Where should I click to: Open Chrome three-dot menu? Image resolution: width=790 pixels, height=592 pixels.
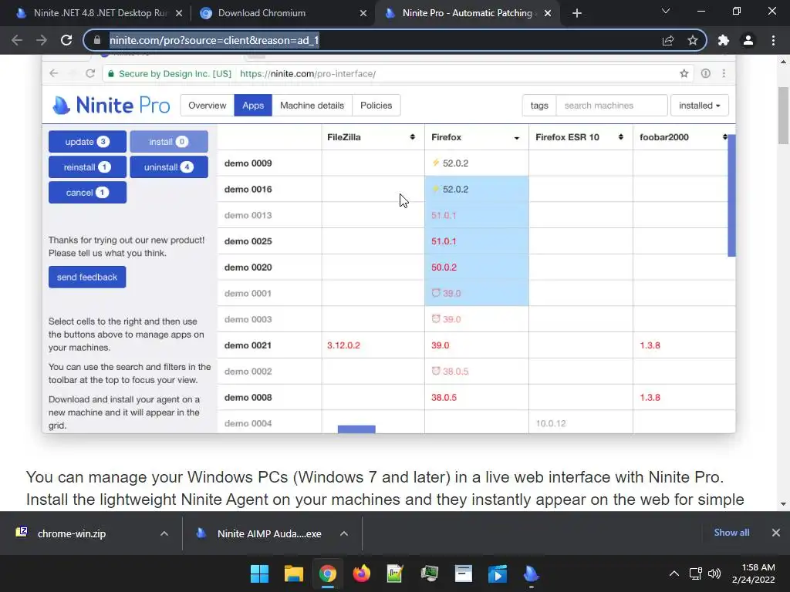click(773, 40)
